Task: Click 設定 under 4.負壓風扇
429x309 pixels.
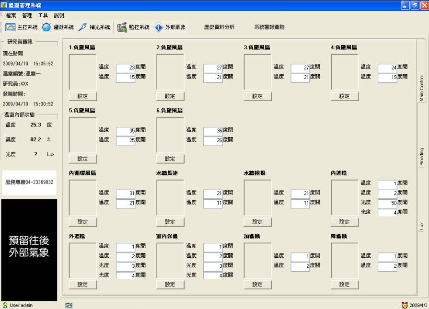Action: 345,96
